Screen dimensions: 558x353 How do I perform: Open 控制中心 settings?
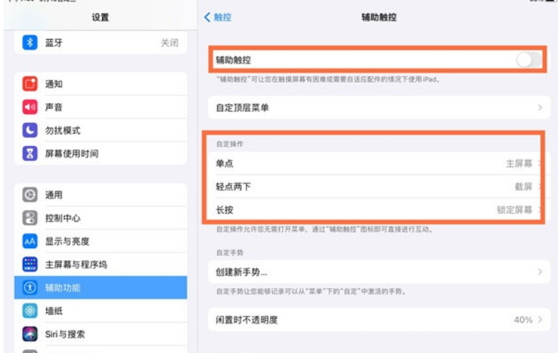[100, 218]
